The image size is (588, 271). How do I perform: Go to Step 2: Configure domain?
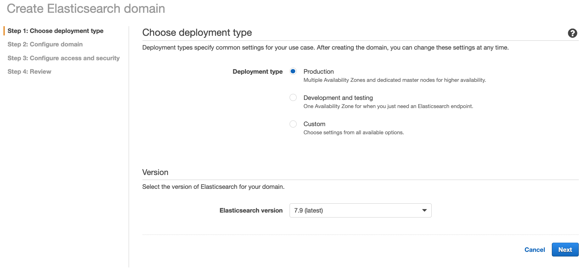pos(45,44)
